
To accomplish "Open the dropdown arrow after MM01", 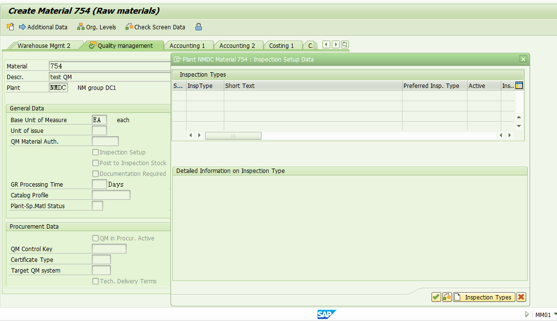I will (555, 314).
